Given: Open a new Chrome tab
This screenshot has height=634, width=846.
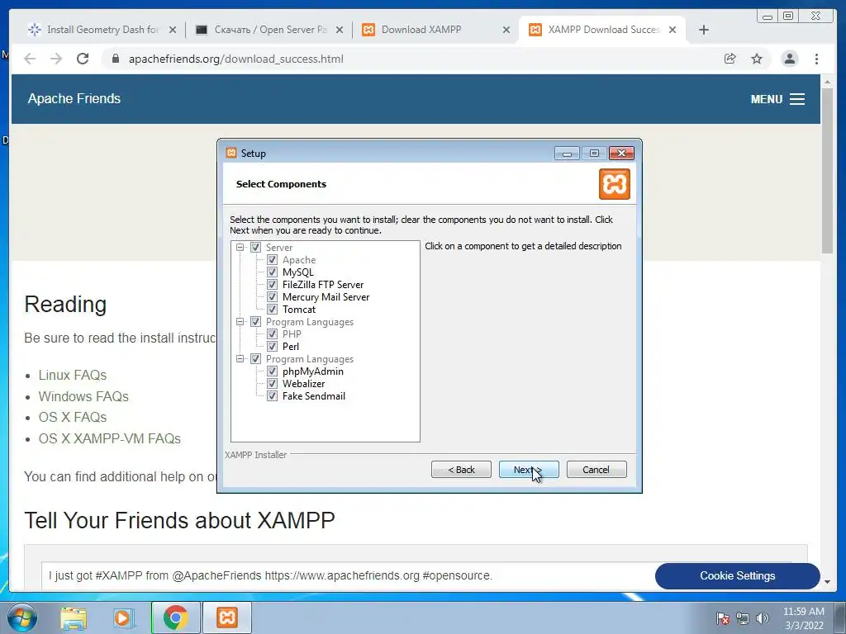Looking at the screenshot, I should [704, 30].
